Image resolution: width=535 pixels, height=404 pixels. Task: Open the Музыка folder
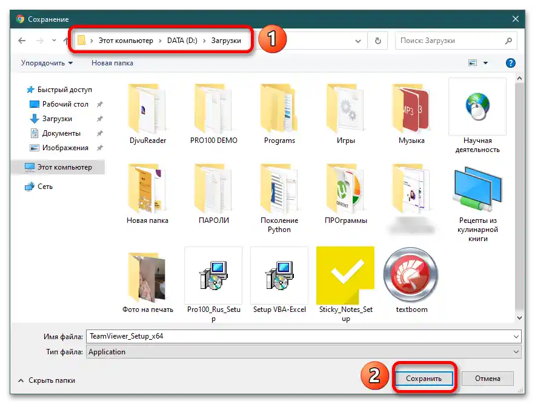pos(411,114)
